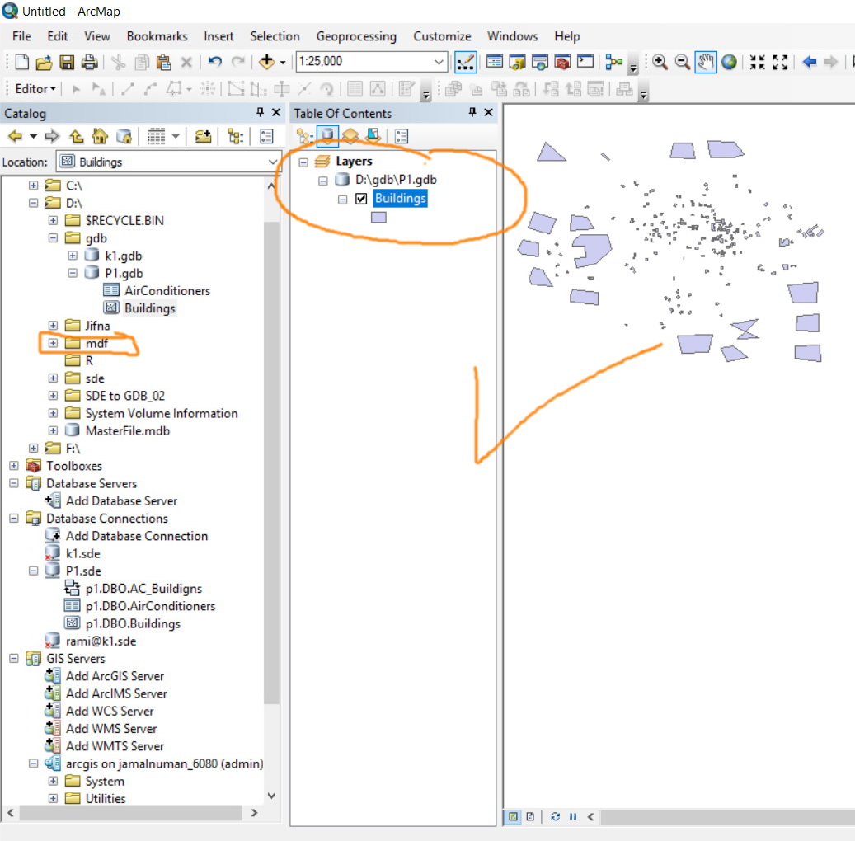
Task: Select the Zoom In tool
Action: pos(660,62)
